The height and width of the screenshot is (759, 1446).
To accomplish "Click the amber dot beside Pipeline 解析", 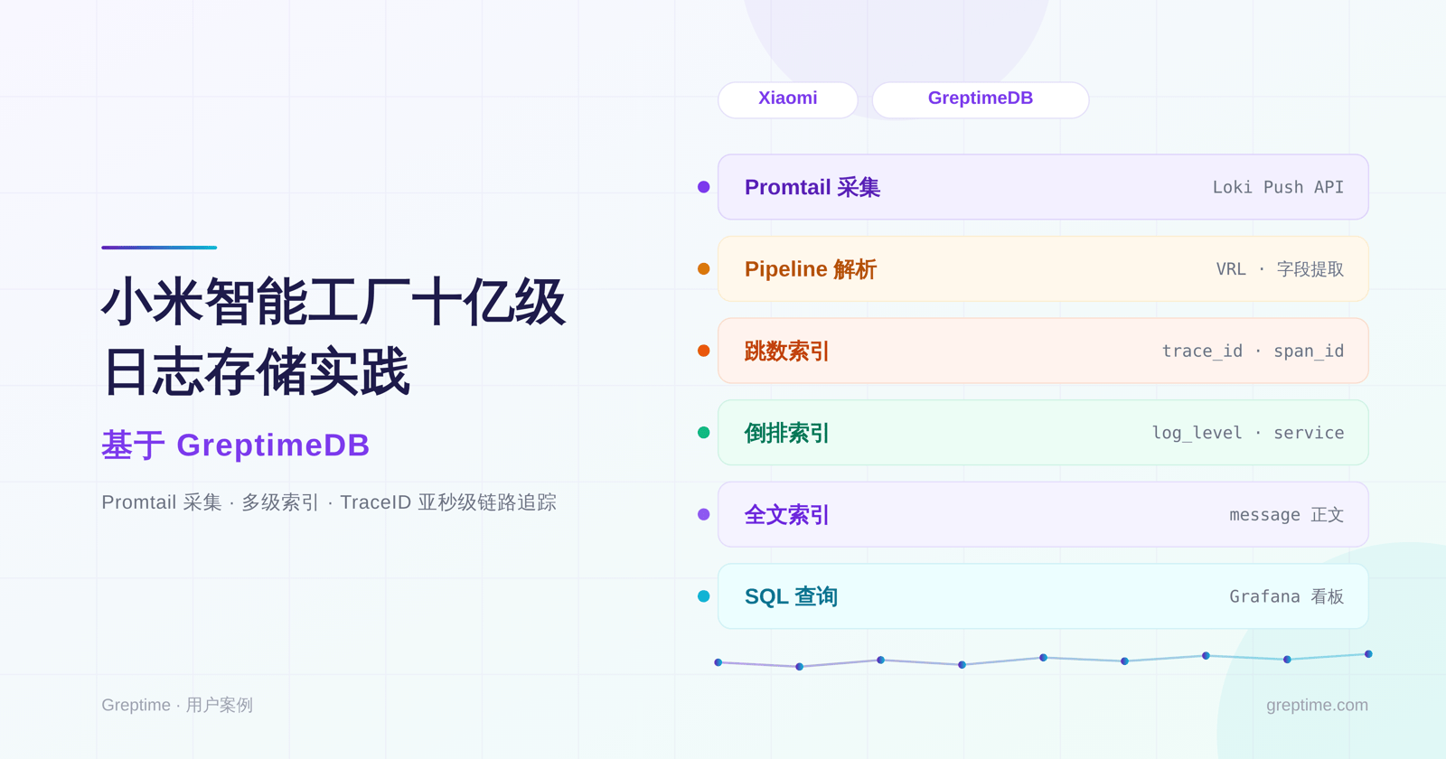I will pyautogui.click(x=704, y=268).
